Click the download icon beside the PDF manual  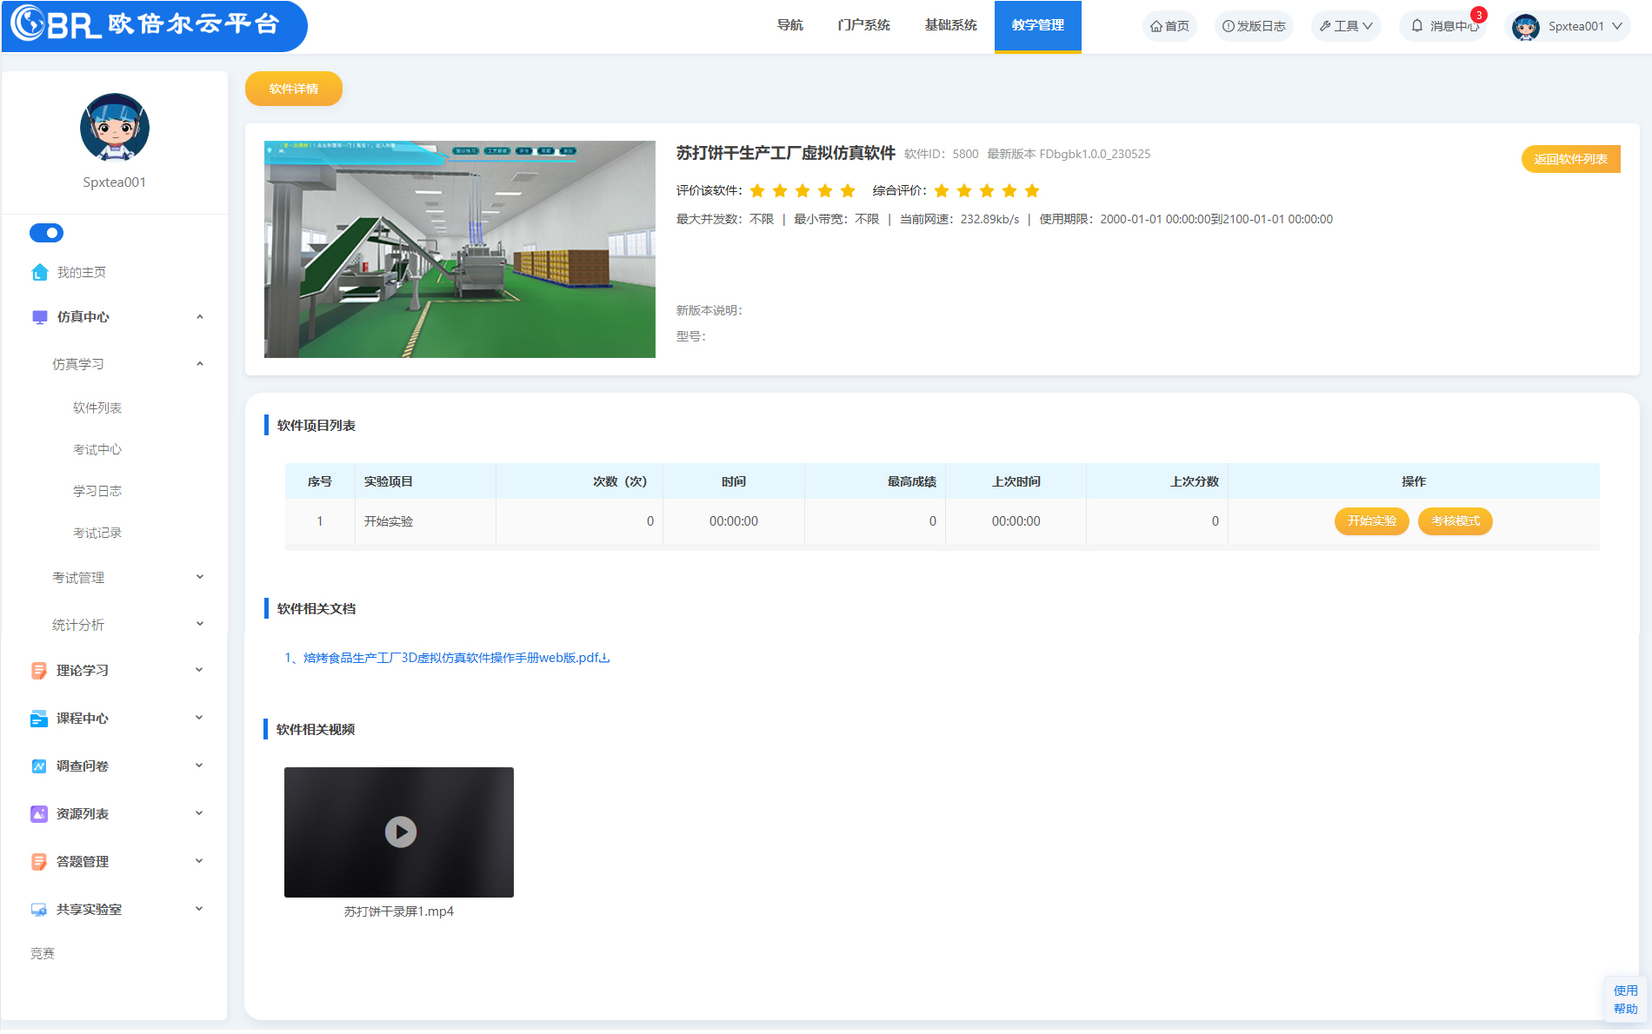pos(605,658)
